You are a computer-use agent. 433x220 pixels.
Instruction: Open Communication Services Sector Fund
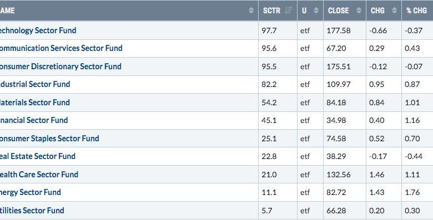click(x=61, y=48)
